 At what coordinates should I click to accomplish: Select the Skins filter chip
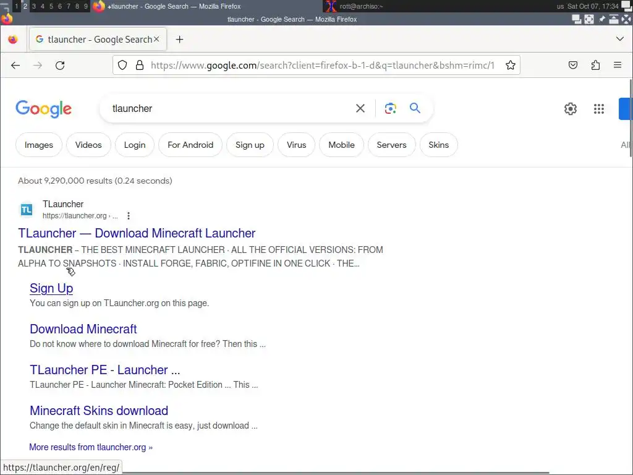438,145
